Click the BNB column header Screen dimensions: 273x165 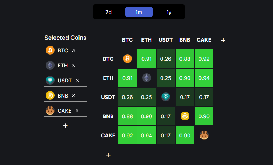click(x=185, y=40)
